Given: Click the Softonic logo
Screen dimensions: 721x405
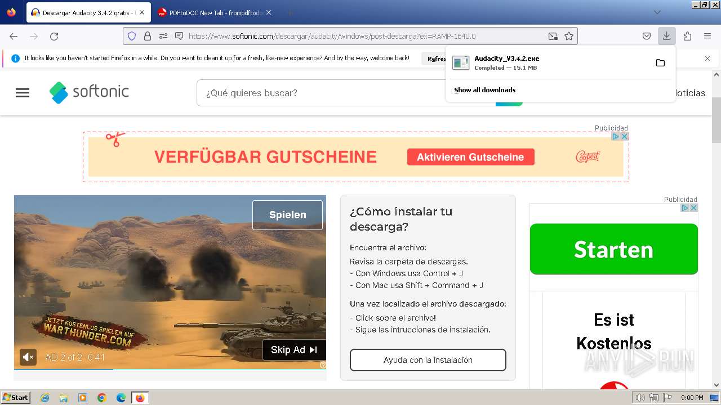Looking at the screenshot, I should click(89, 92).
